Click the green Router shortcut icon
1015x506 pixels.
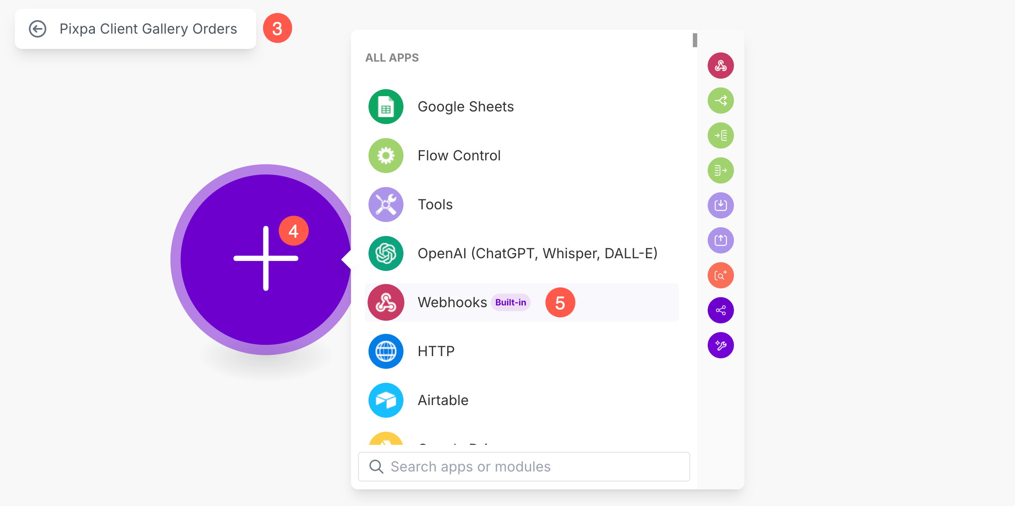pyautogui.click(x=720, y=101)
